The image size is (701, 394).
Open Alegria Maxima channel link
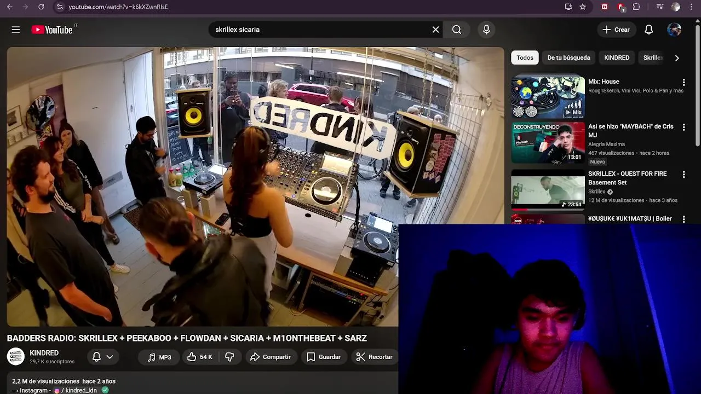point(606,144)
